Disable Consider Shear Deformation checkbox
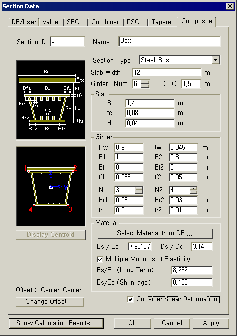The width and height of the screenshot is (237, 336). click(130, 299)
